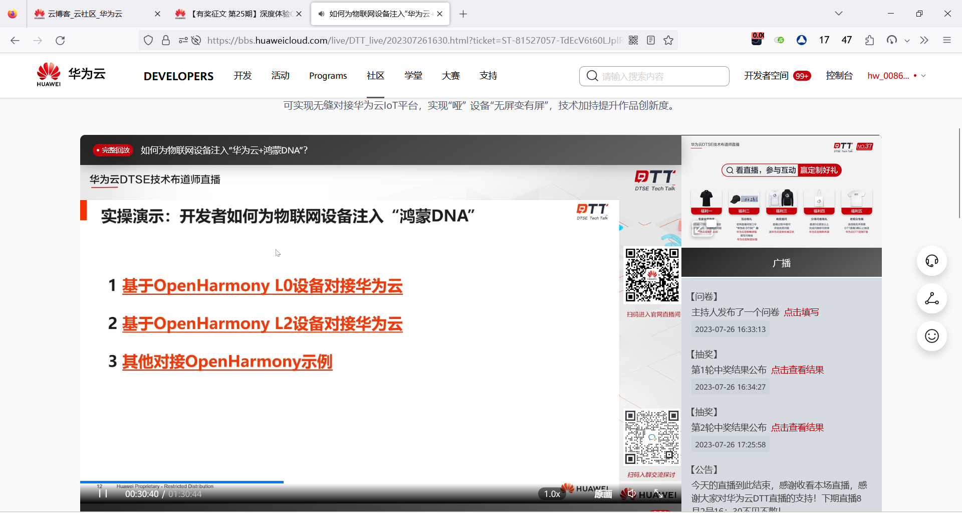This screenshot has height=513, width=962.
Task: Click the feedback smiley face icon
Action: (931, 336)
